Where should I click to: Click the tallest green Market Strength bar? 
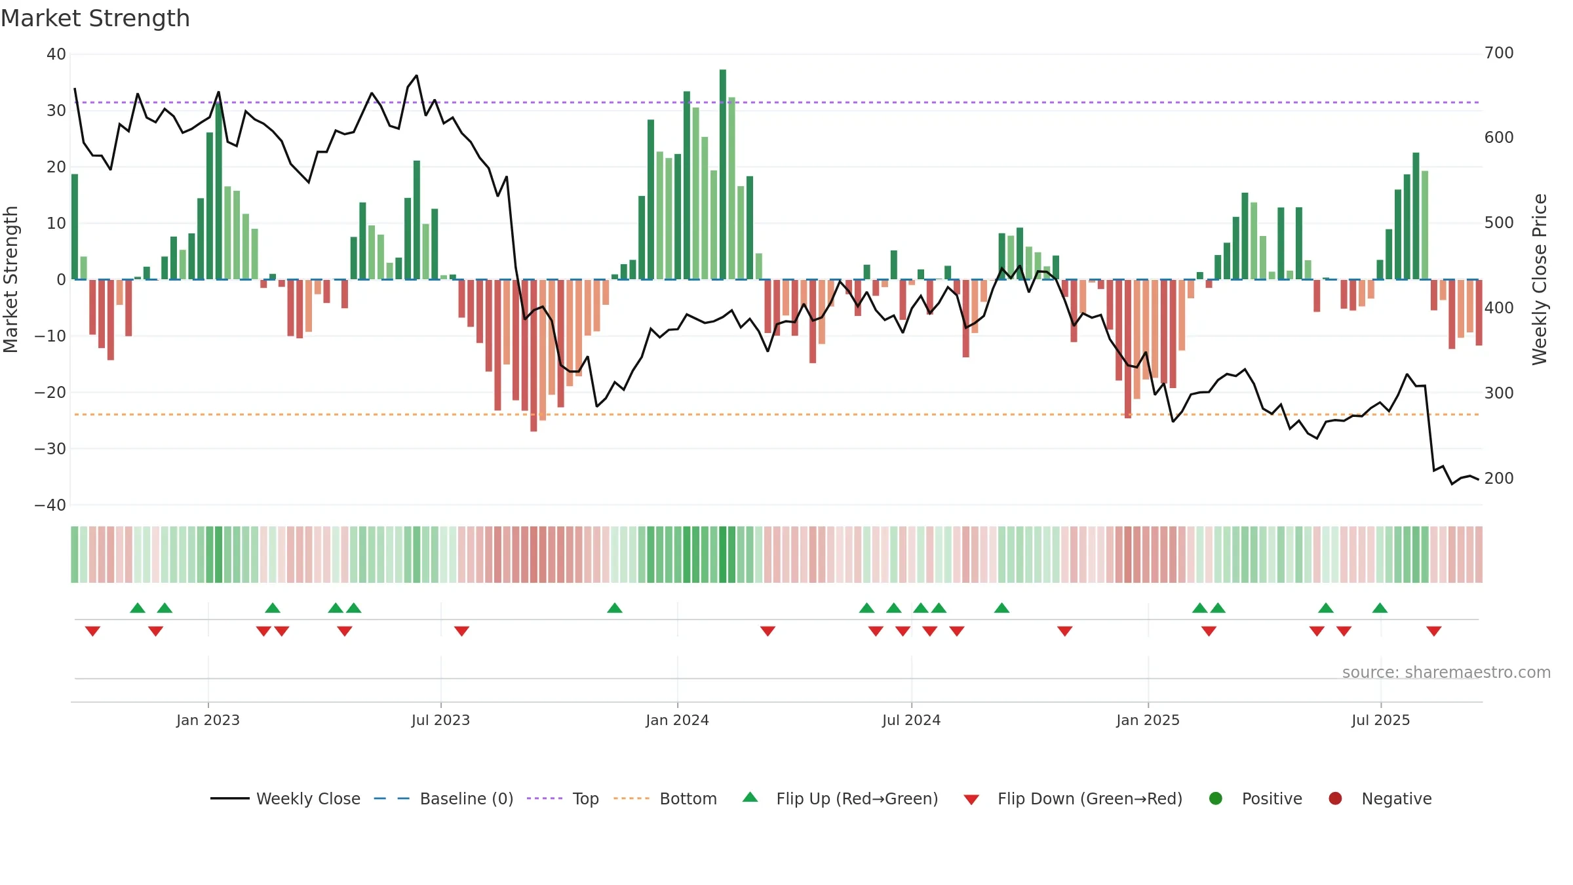click(x=723, y=174)
